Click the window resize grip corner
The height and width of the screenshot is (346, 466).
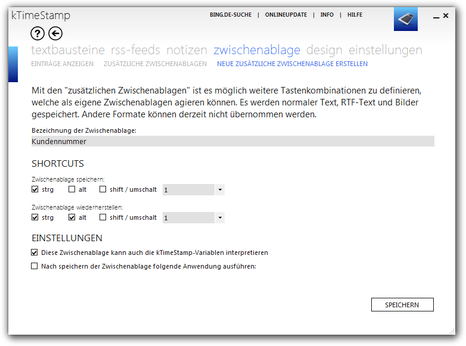coord(452,332)
